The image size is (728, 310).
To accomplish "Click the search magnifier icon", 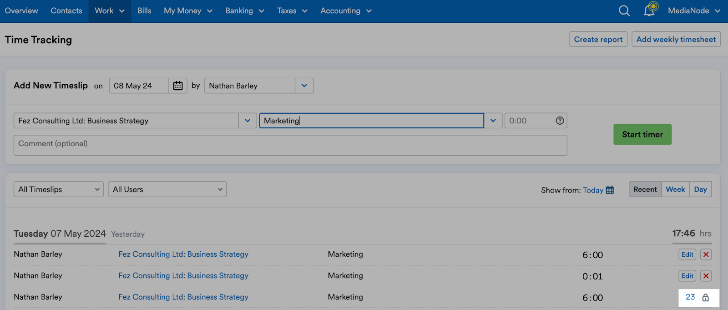I will [x=624, y=10].
